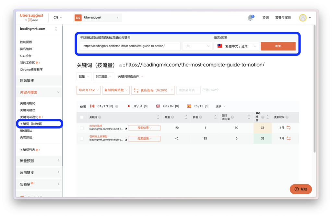The height and width of the screenshot is (217, 332).
Task: Click help icon next to keyword title
Action: 121,66
